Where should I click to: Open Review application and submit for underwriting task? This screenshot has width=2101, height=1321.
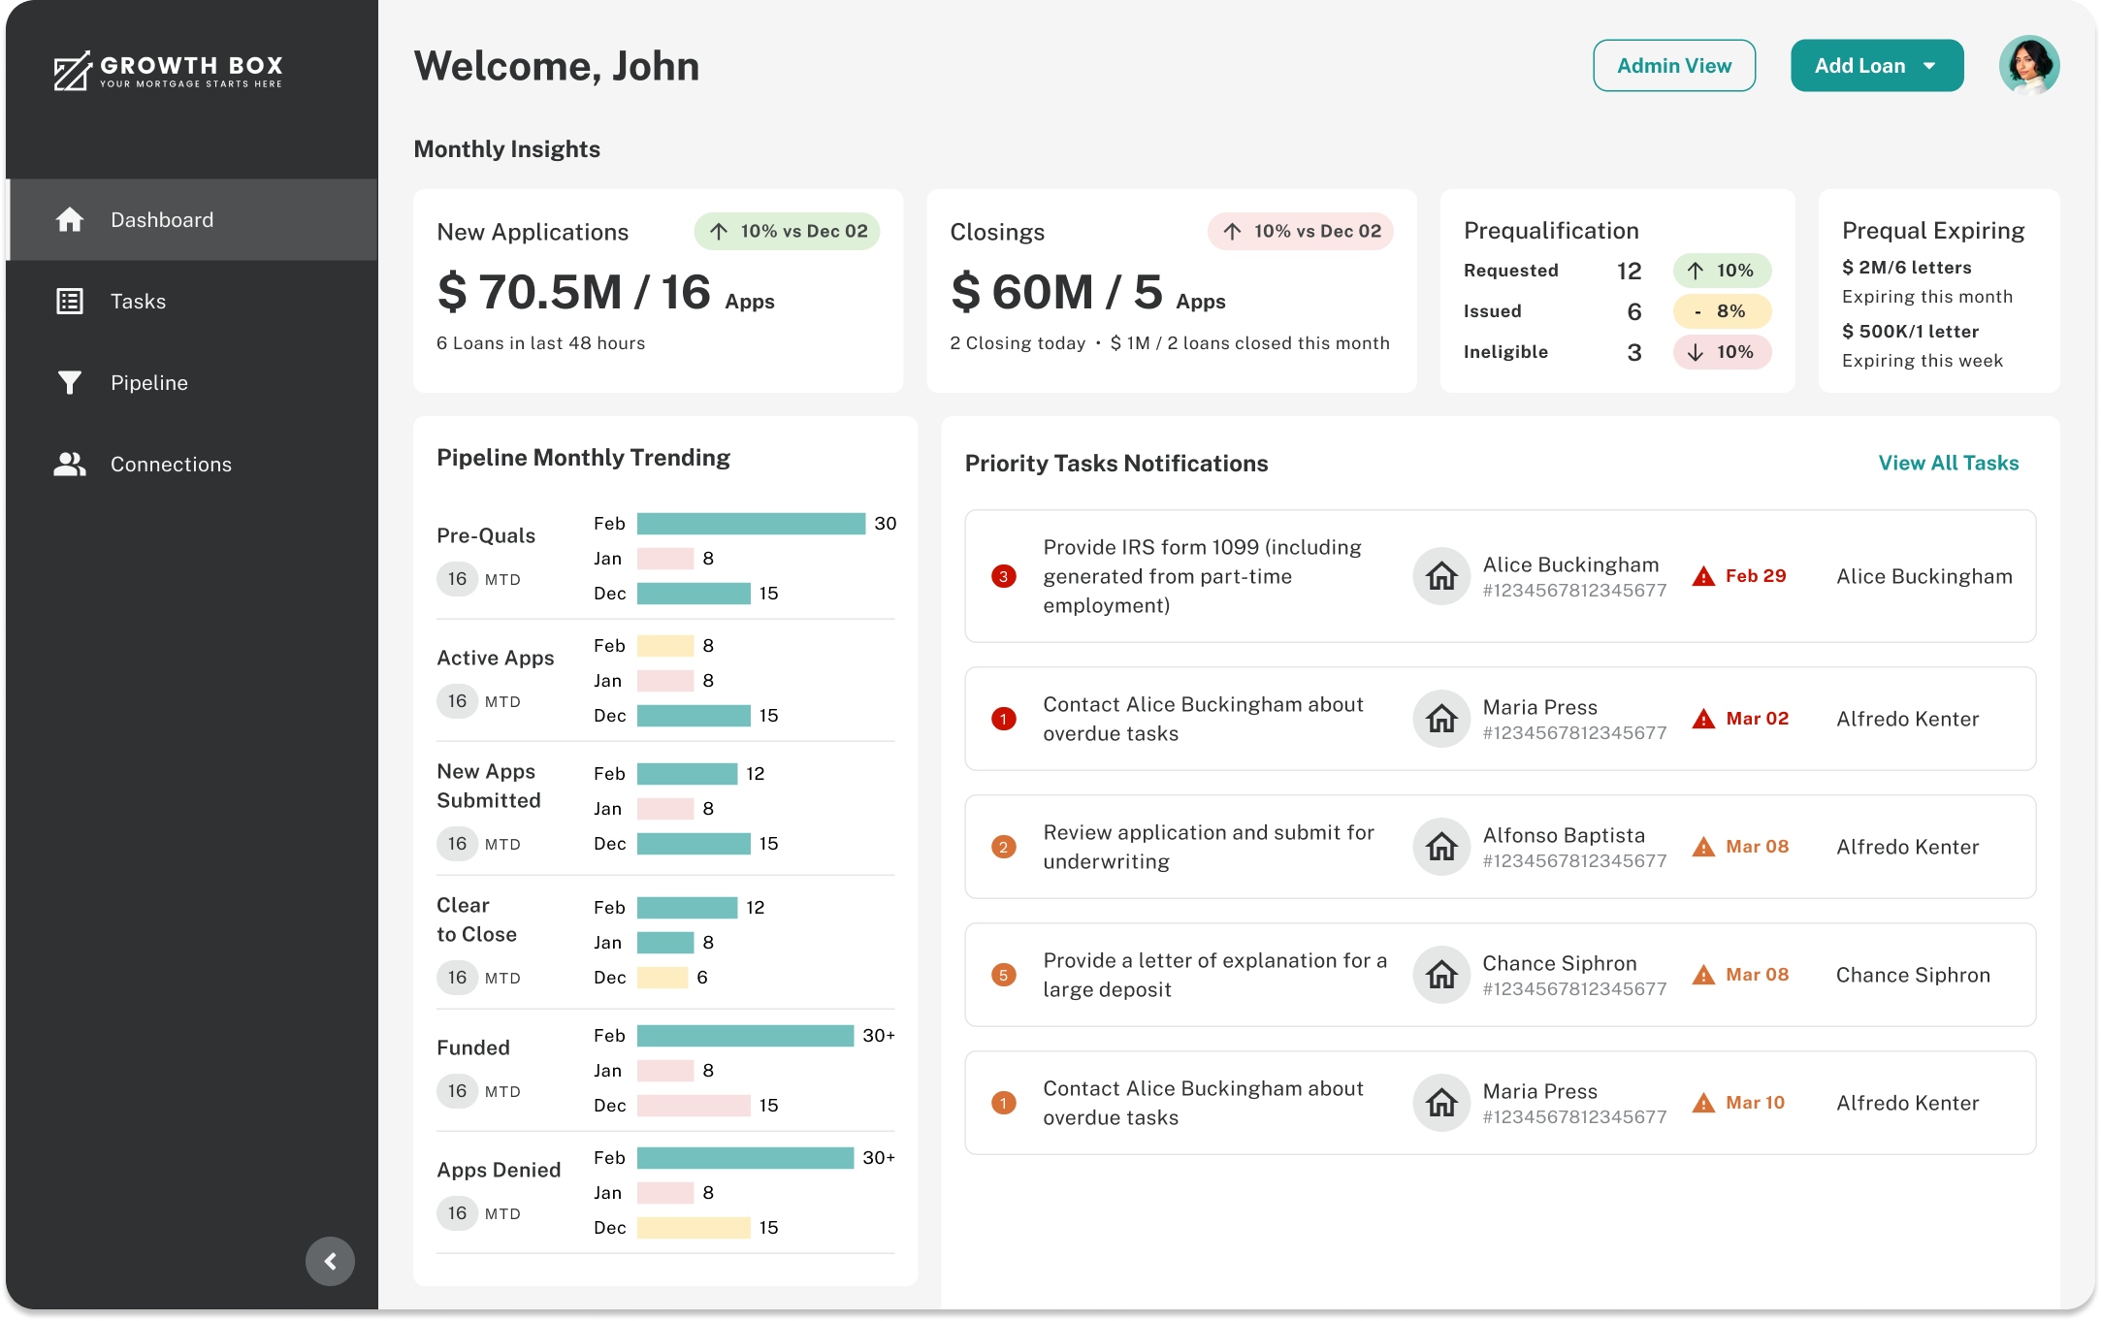(x=1208, y=847)
